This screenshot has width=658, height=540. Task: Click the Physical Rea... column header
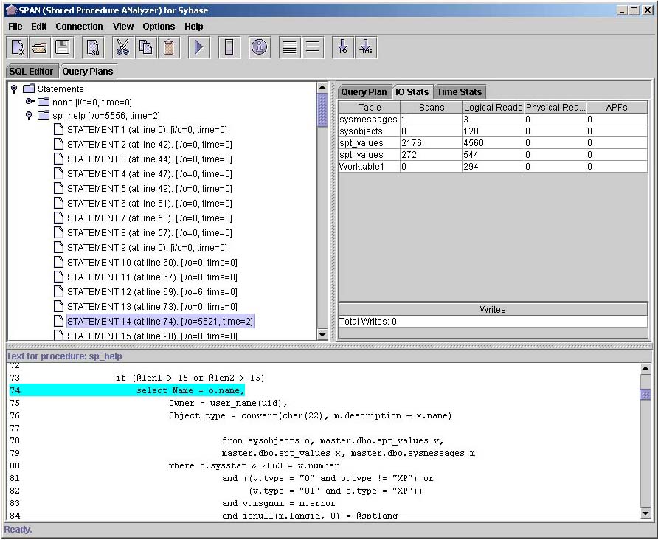click(x=555, y=108)
